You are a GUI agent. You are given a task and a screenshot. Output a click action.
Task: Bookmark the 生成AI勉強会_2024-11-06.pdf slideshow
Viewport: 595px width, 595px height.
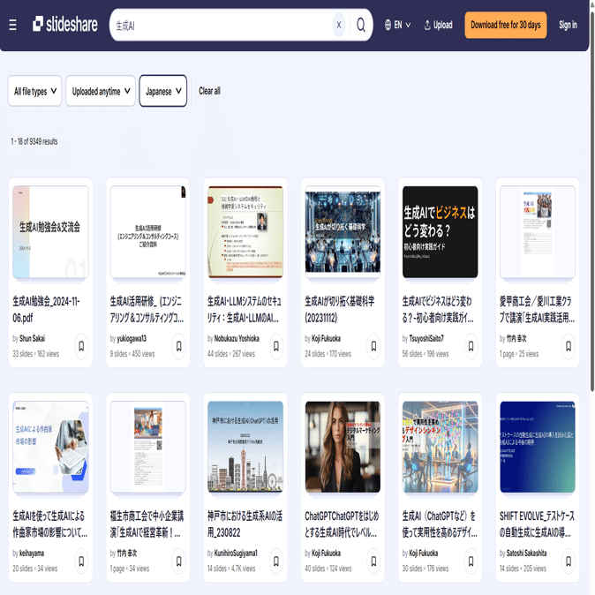[81, 346]
